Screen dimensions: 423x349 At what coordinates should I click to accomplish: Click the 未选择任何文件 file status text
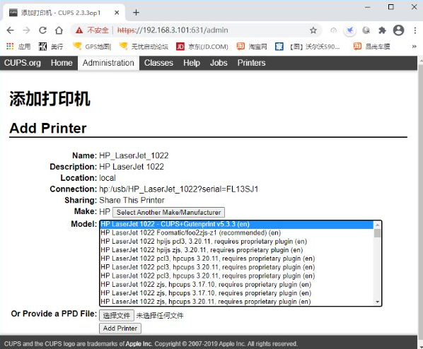[160, 316]
